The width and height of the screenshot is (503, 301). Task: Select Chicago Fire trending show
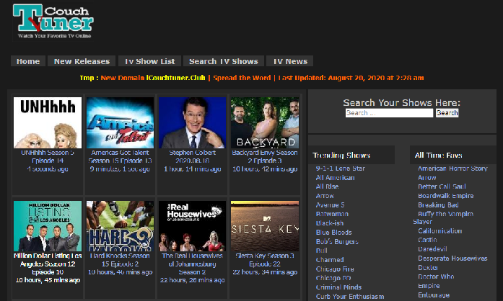coord(335,269)
